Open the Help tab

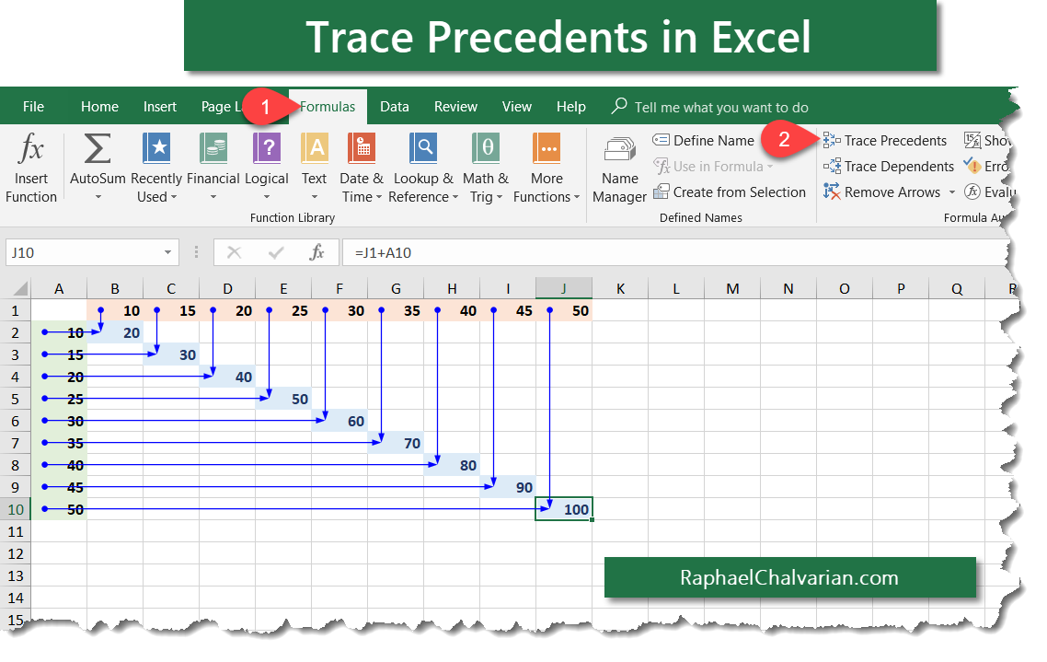coord(571,107)
